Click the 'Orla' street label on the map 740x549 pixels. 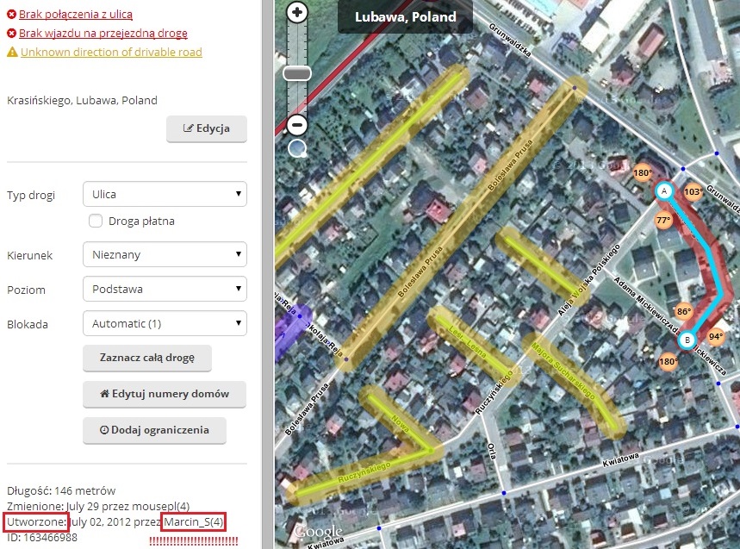click(492, 452)
